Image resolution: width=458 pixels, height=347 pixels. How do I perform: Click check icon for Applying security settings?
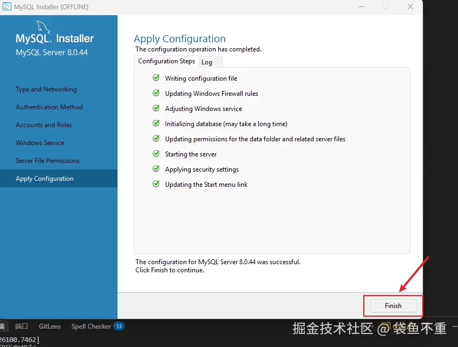click(156, 169)
